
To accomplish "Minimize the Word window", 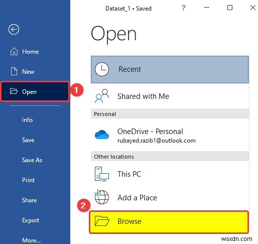I will pyautogui.click(x=207, y=8).
